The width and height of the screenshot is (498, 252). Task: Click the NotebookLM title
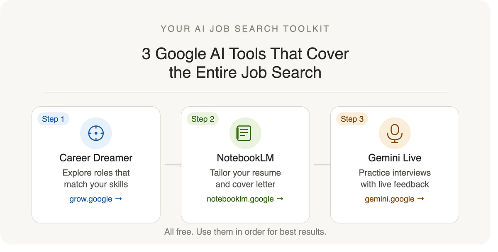pyautogui.click(x=245, y=158)
